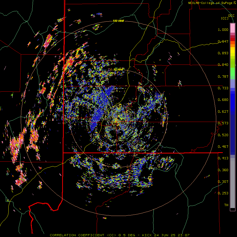Pick the bright green band of the color scale
This screenshot has width=237, height=237.
[233, 72]
